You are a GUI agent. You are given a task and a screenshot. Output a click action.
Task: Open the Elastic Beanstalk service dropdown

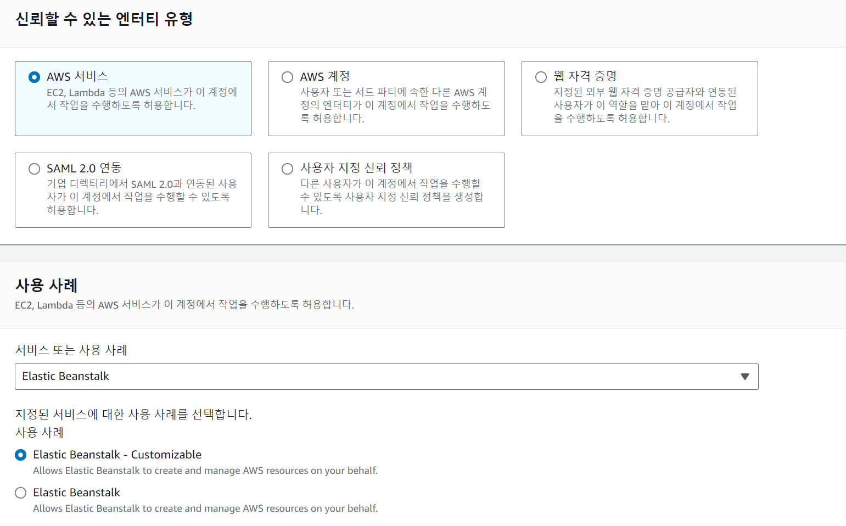pos(386,377)
